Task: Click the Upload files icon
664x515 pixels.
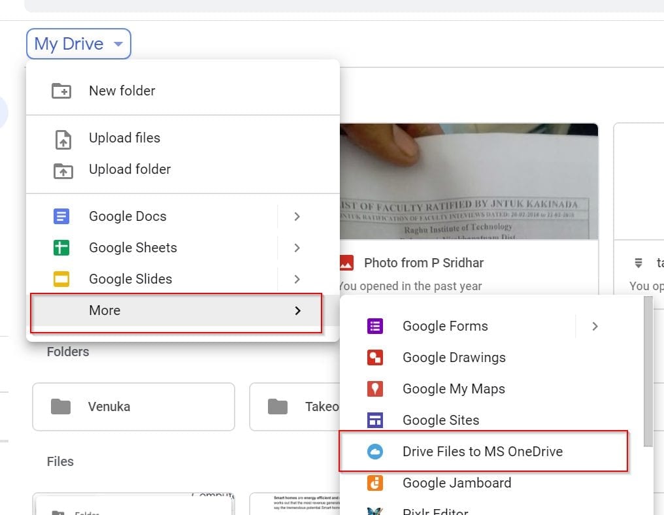Action: [x=61, y=139]
